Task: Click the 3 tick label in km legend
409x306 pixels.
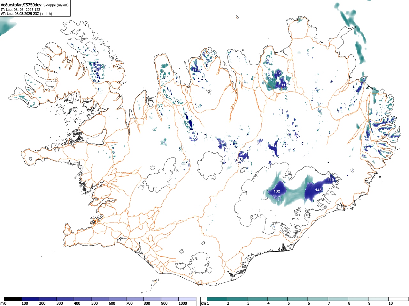Action: [248, 303]
